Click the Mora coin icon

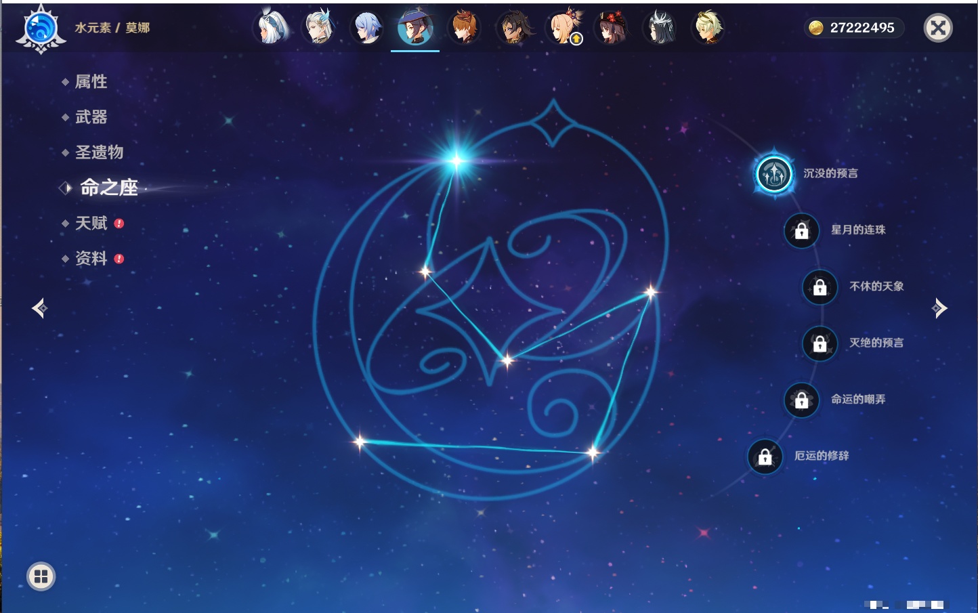point(816,28)
